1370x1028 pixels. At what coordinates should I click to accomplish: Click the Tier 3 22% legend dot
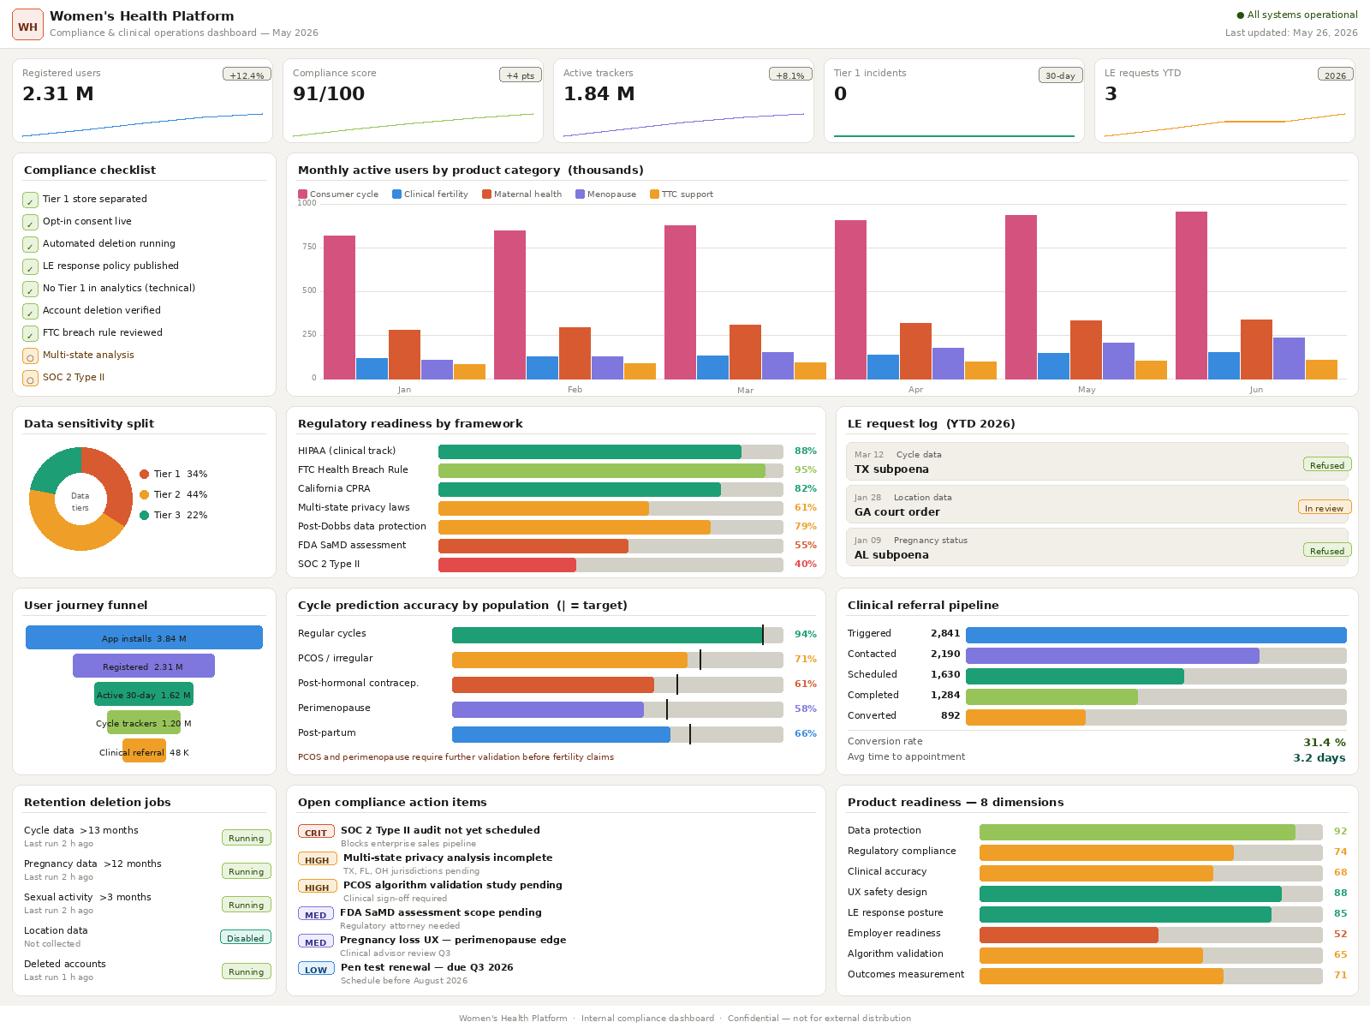[x=145, y=515]
